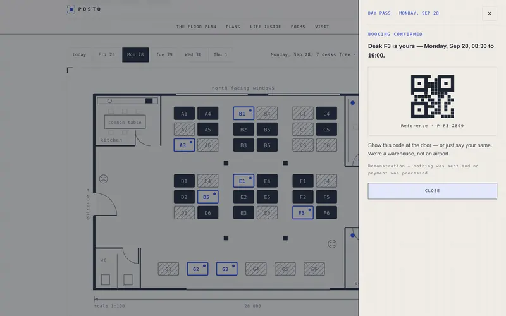Viewport: 506px width, 316px height.
Task: Choose the free desk D5
Action: pyautogui.click(x=208, y=197)
